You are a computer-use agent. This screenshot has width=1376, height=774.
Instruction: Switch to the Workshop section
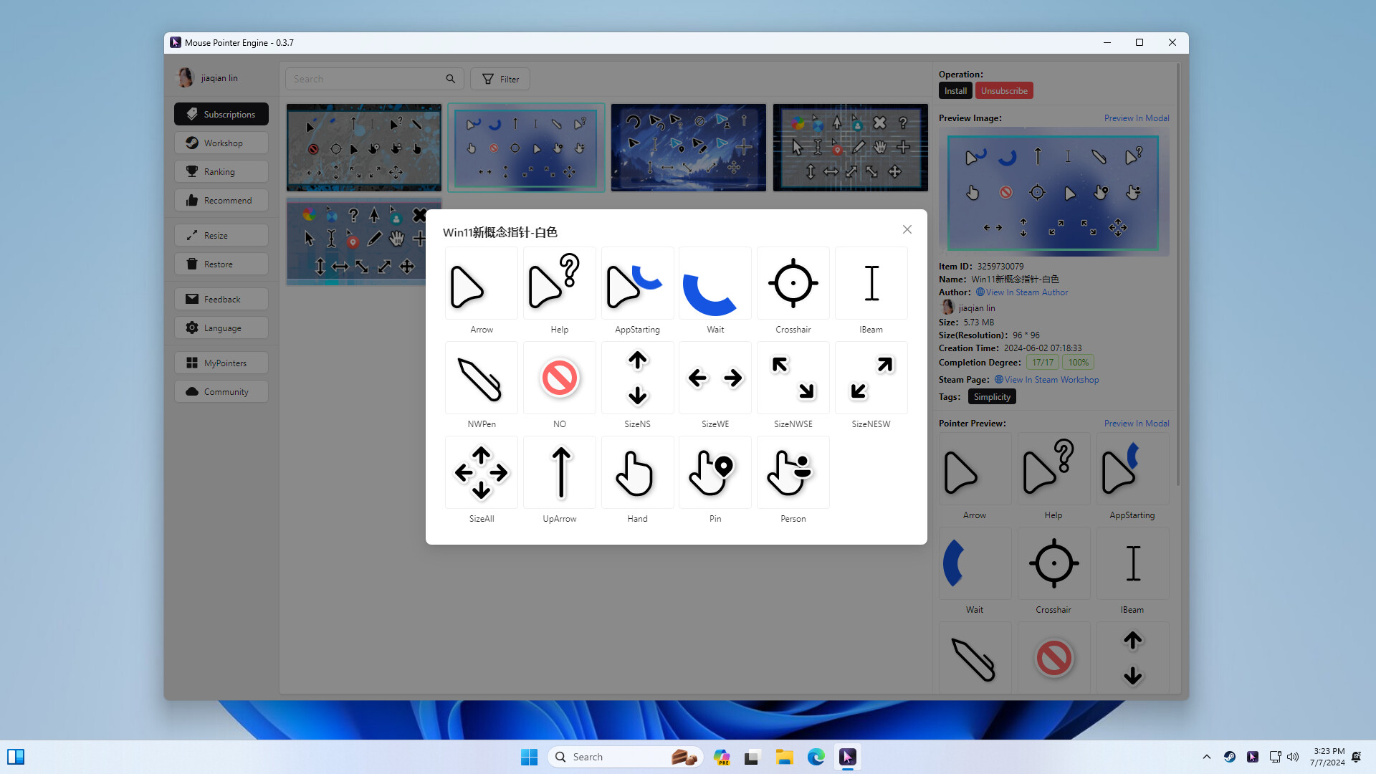tap(221, 143)
